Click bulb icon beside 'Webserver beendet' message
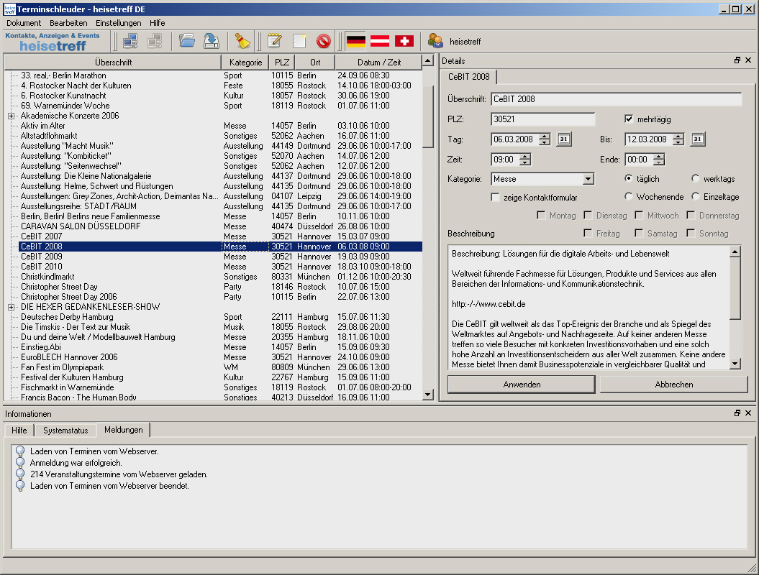This screenshot has width=759, height=575. (x=20, y=486)
